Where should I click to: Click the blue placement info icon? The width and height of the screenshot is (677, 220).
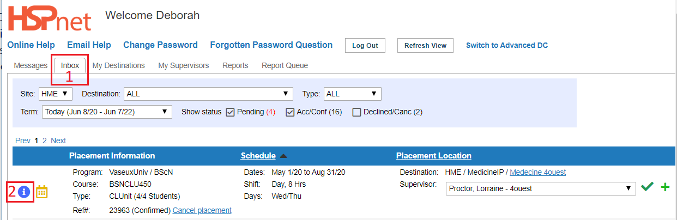(23, 192)
